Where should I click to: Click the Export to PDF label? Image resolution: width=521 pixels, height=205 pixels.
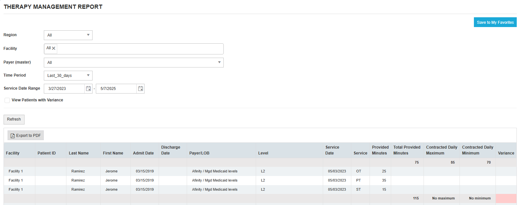tap(28, 136)
